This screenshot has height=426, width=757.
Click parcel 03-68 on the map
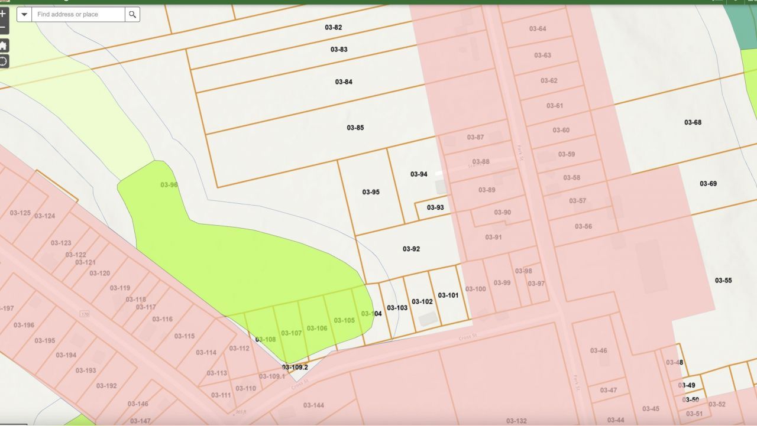coord(693,122)
